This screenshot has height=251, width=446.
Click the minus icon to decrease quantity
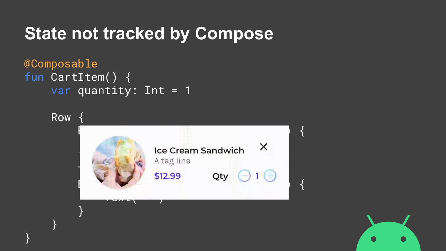tap(244, 176)
